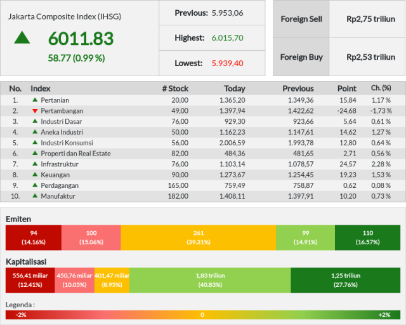Select the # Stock column header
This screenshot has height=325, width=406.
point(175,89)
